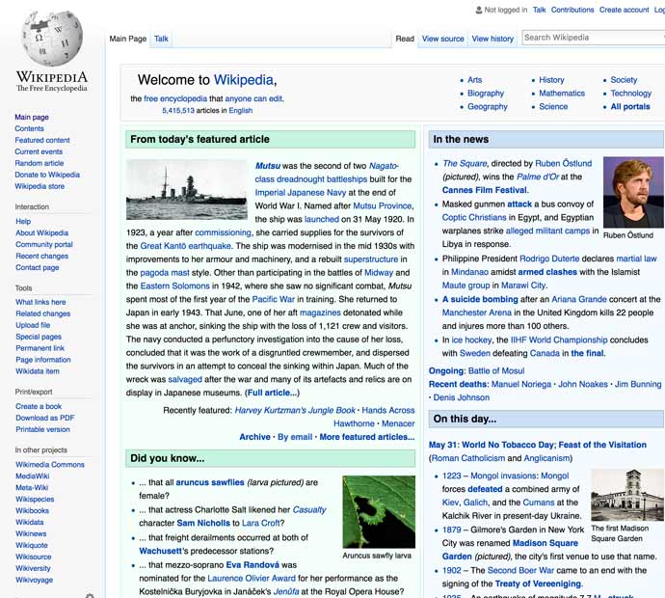
Task: Open the Wikiquote project link
Action: [x=32, y=545]
